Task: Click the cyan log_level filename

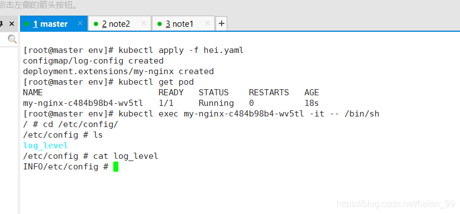Action: (45, 145)
